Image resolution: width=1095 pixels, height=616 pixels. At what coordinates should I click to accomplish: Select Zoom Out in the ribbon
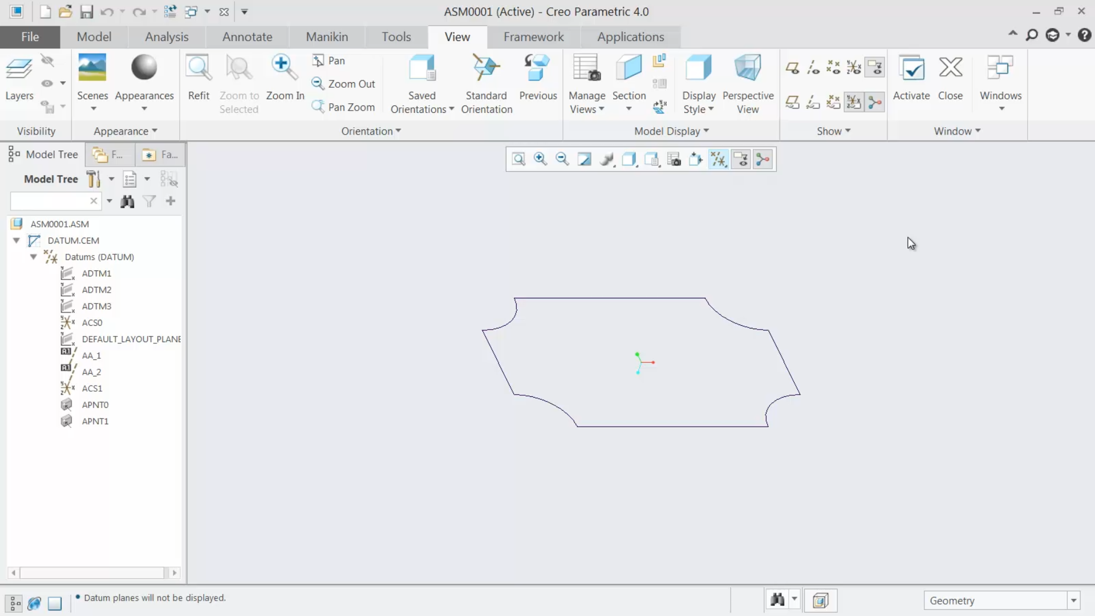pyautogui.click(x=343, y=84)
